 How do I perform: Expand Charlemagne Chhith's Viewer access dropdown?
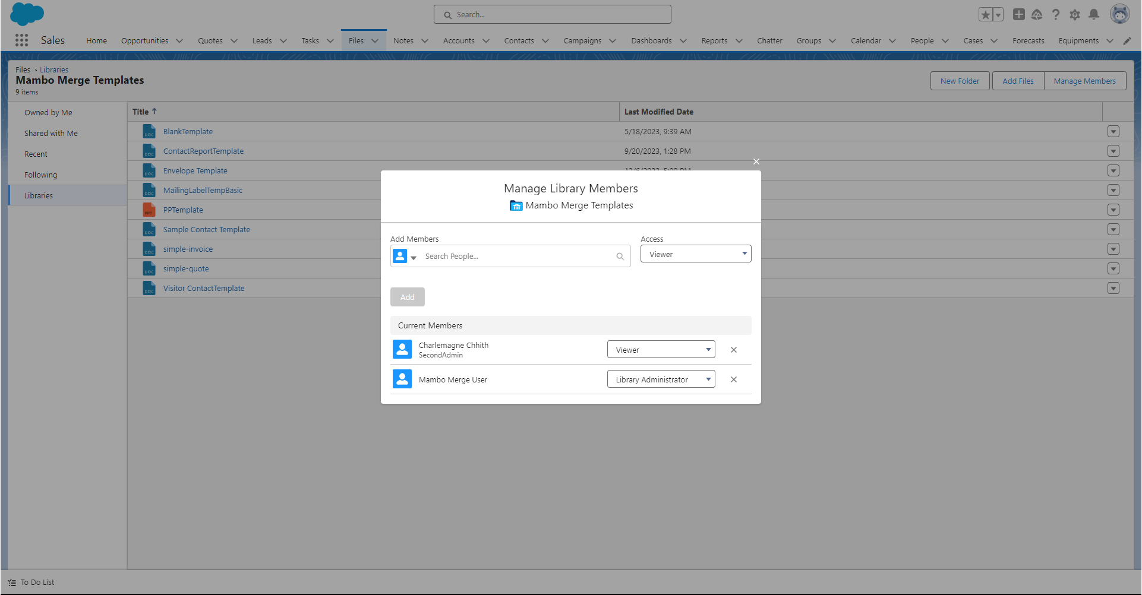click(x=661, y=350)
